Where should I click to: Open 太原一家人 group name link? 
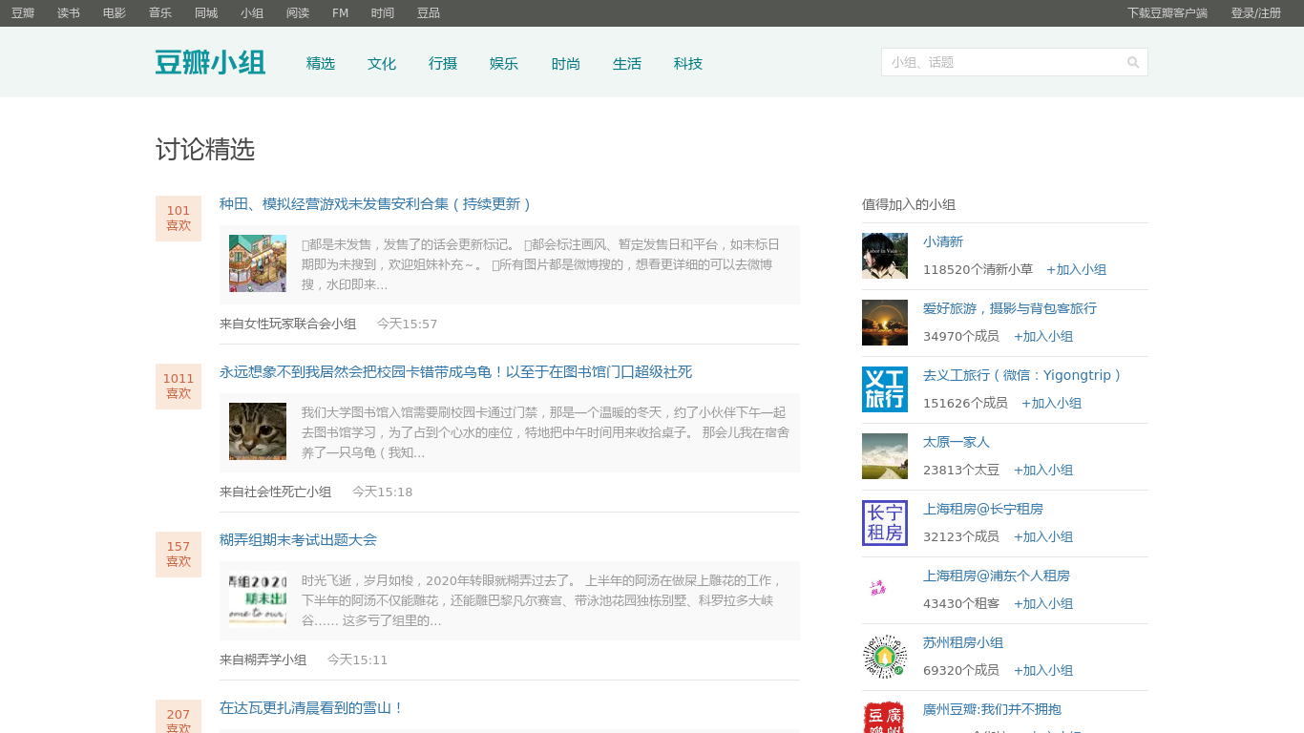point(957,443)
